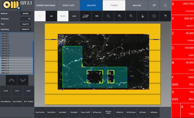194x118 pixels.
Task: Click the slab transfer arrows icon
Action: (85, 16)
